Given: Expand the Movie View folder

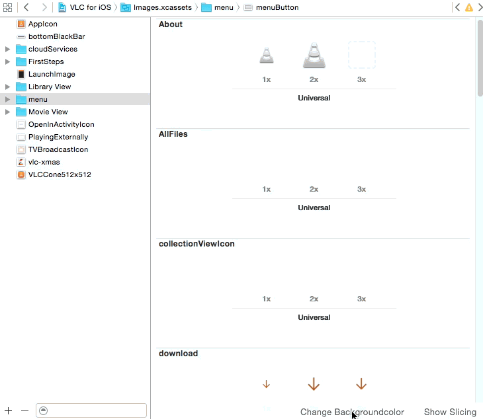Looking at the screenshot, I should coord(7,112).
